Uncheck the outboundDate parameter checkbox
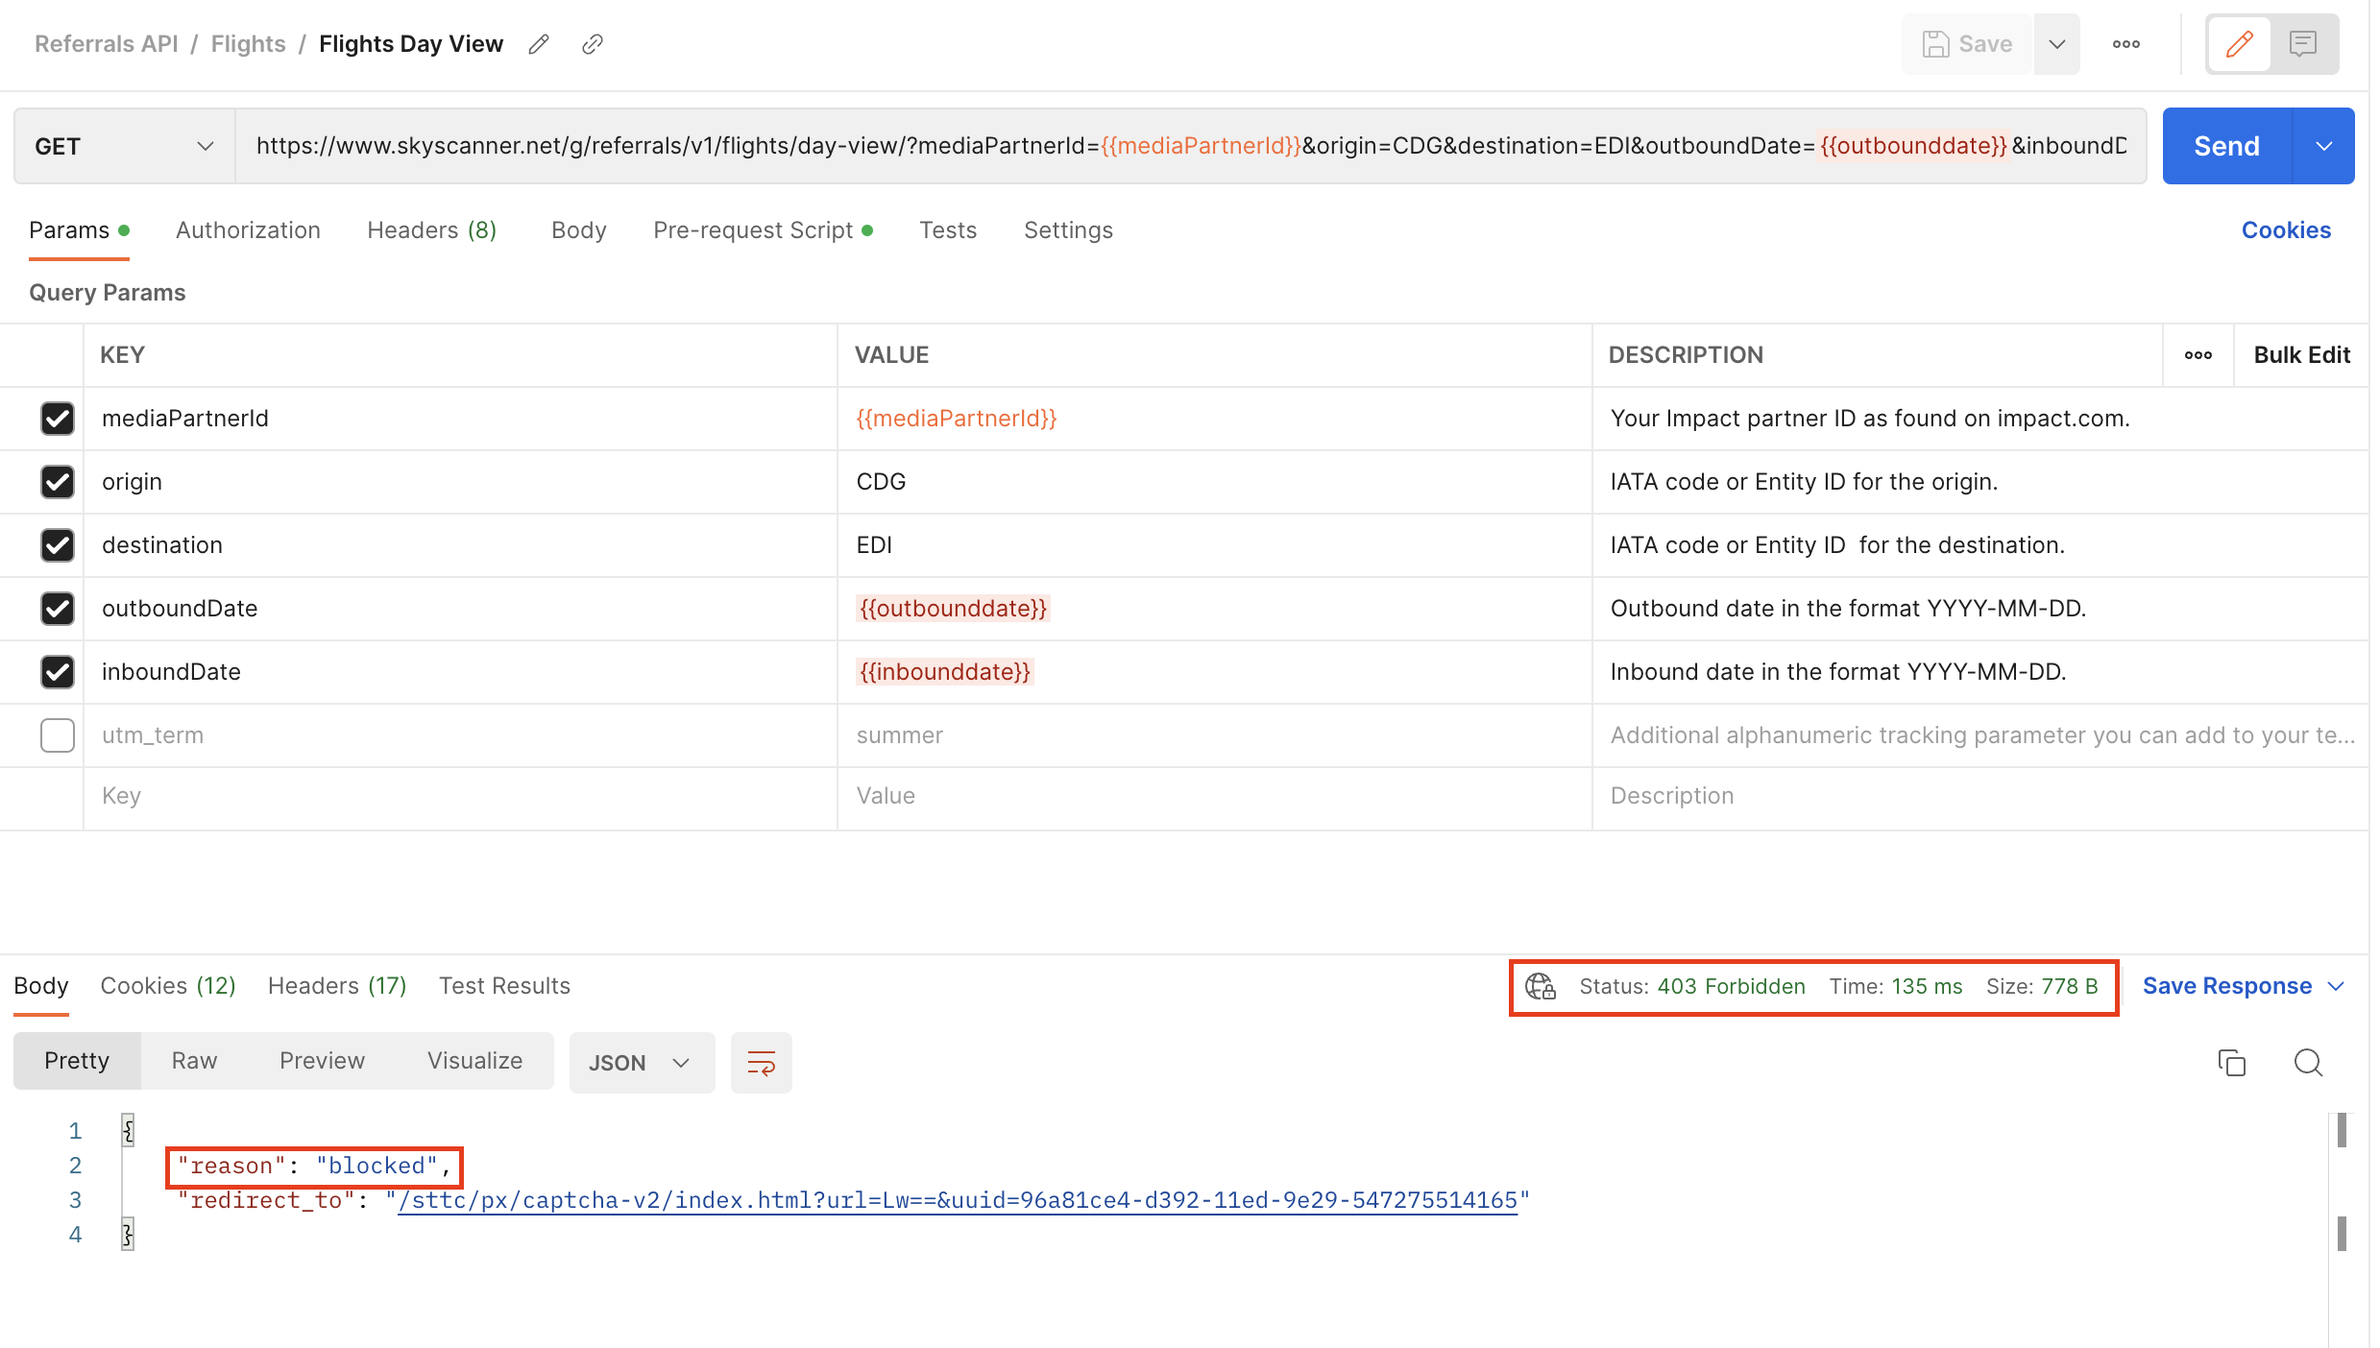 (58, 609)
